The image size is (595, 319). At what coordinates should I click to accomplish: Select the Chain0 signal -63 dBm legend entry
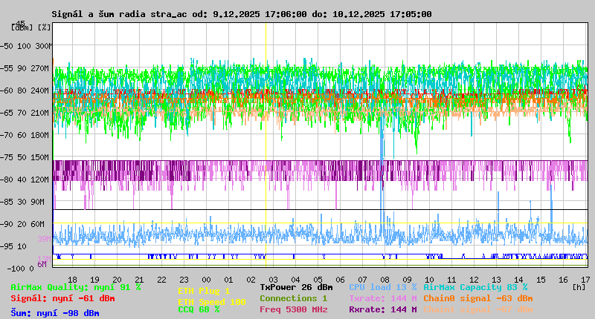[477, 298]
